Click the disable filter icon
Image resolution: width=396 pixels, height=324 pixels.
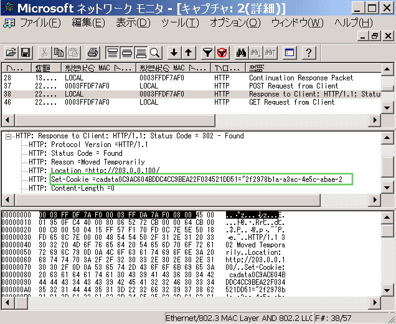coord(222,53)
